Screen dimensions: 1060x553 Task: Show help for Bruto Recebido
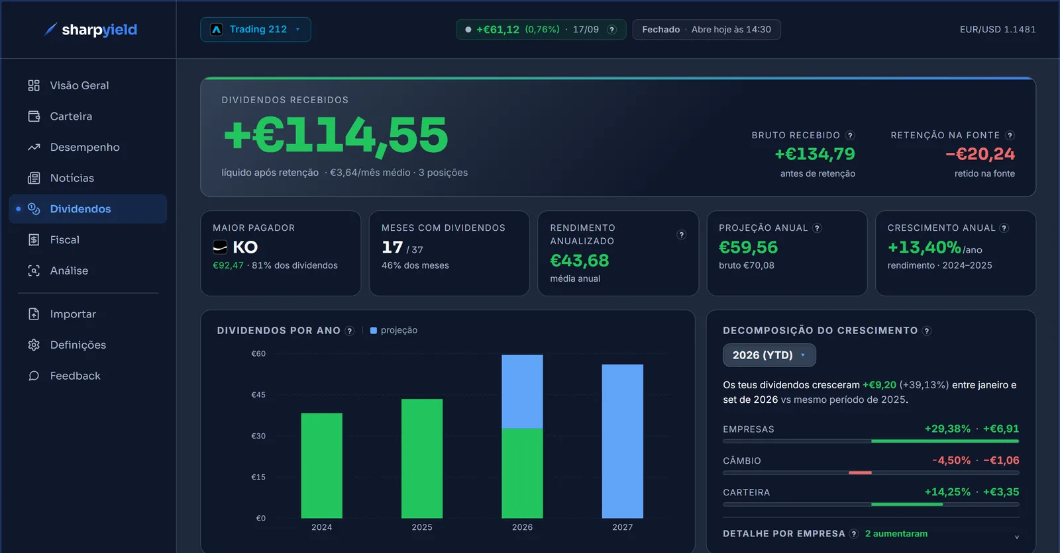[x=850, y=136]
